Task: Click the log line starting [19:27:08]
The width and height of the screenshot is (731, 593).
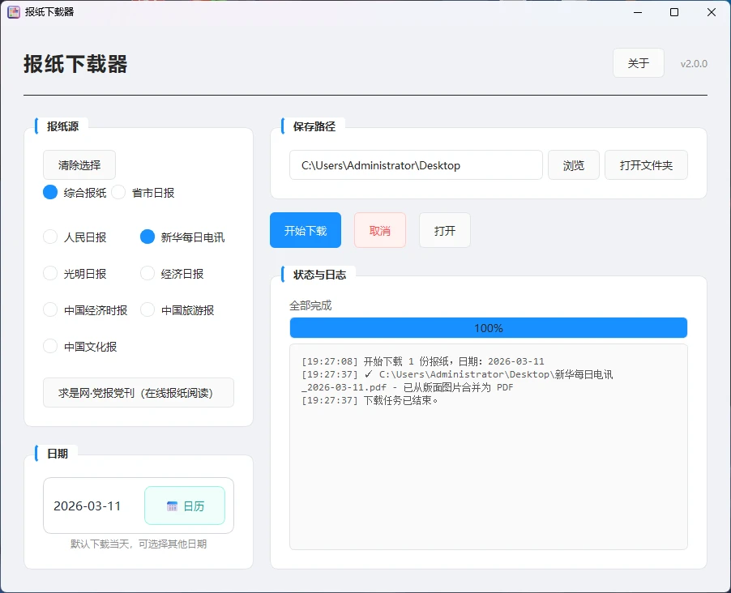Action: point(423,361)
